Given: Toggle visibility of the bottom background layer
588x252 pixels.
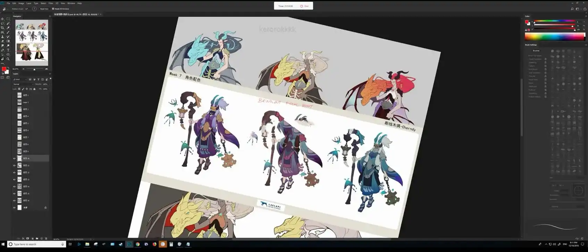Looking at the screenshot, I should [x=14, y=208].
